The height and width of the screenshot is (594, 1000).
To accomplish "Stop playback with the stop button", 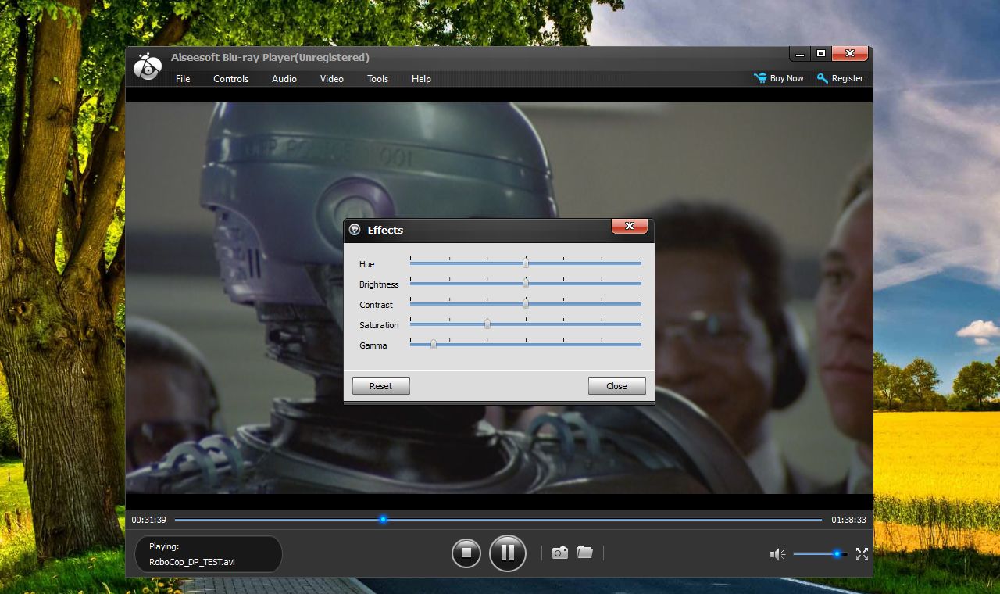I will (x=466, y=553).
